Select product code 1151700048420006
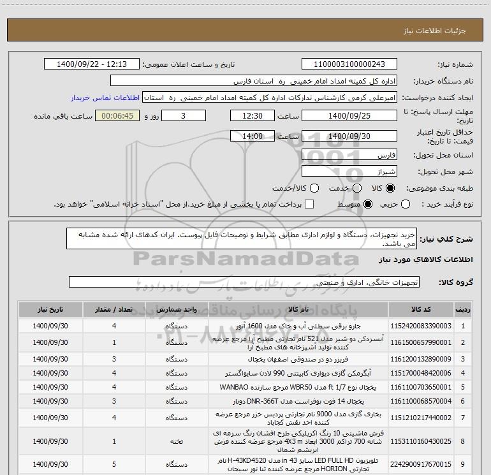 tap(421, 373)
